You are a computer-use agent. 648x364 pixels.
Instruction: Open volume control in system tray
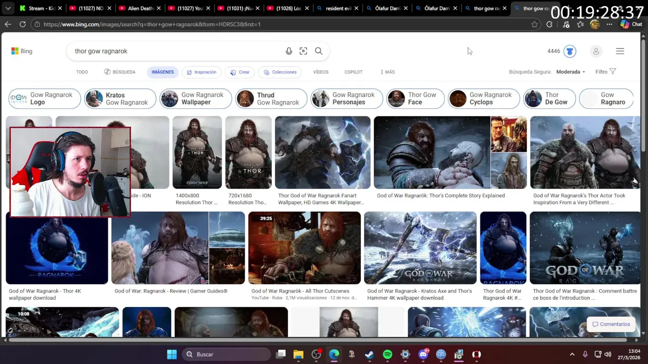click(x=608, y=354)
